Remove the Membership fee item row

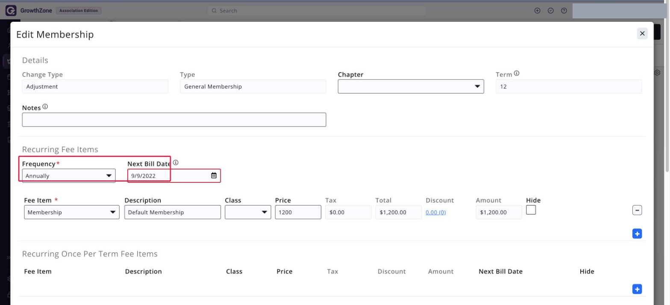637,210
